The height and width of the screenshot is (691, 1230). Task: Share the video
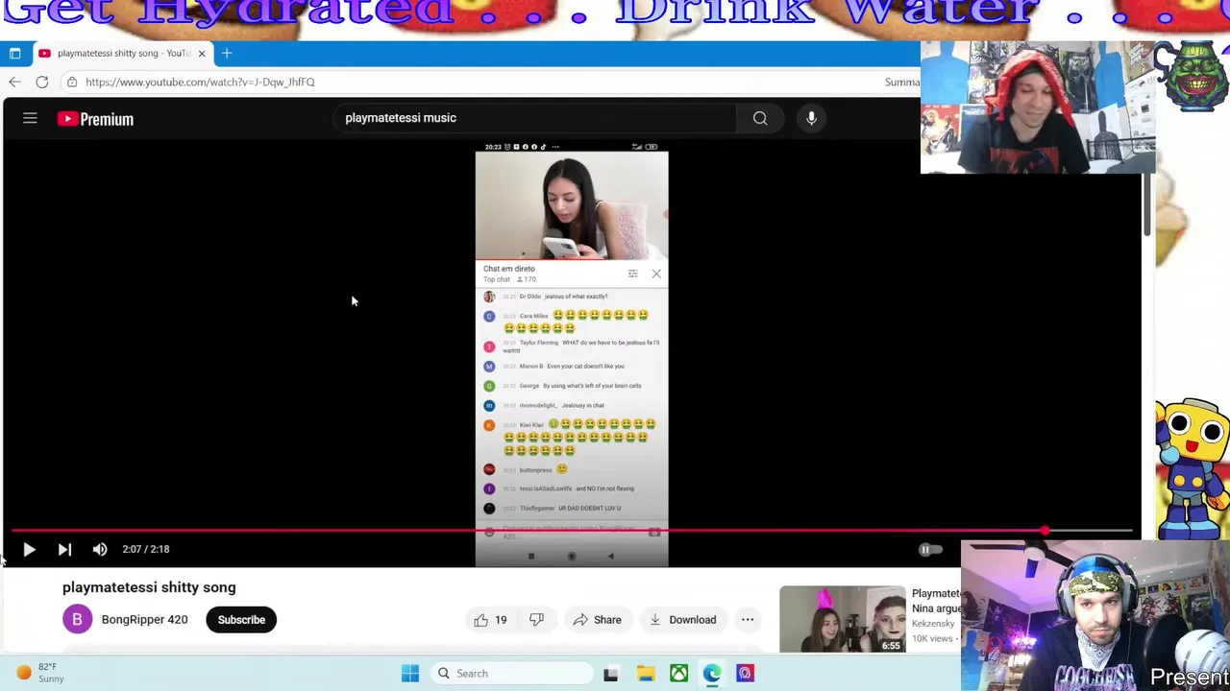[x=597, y=619]
